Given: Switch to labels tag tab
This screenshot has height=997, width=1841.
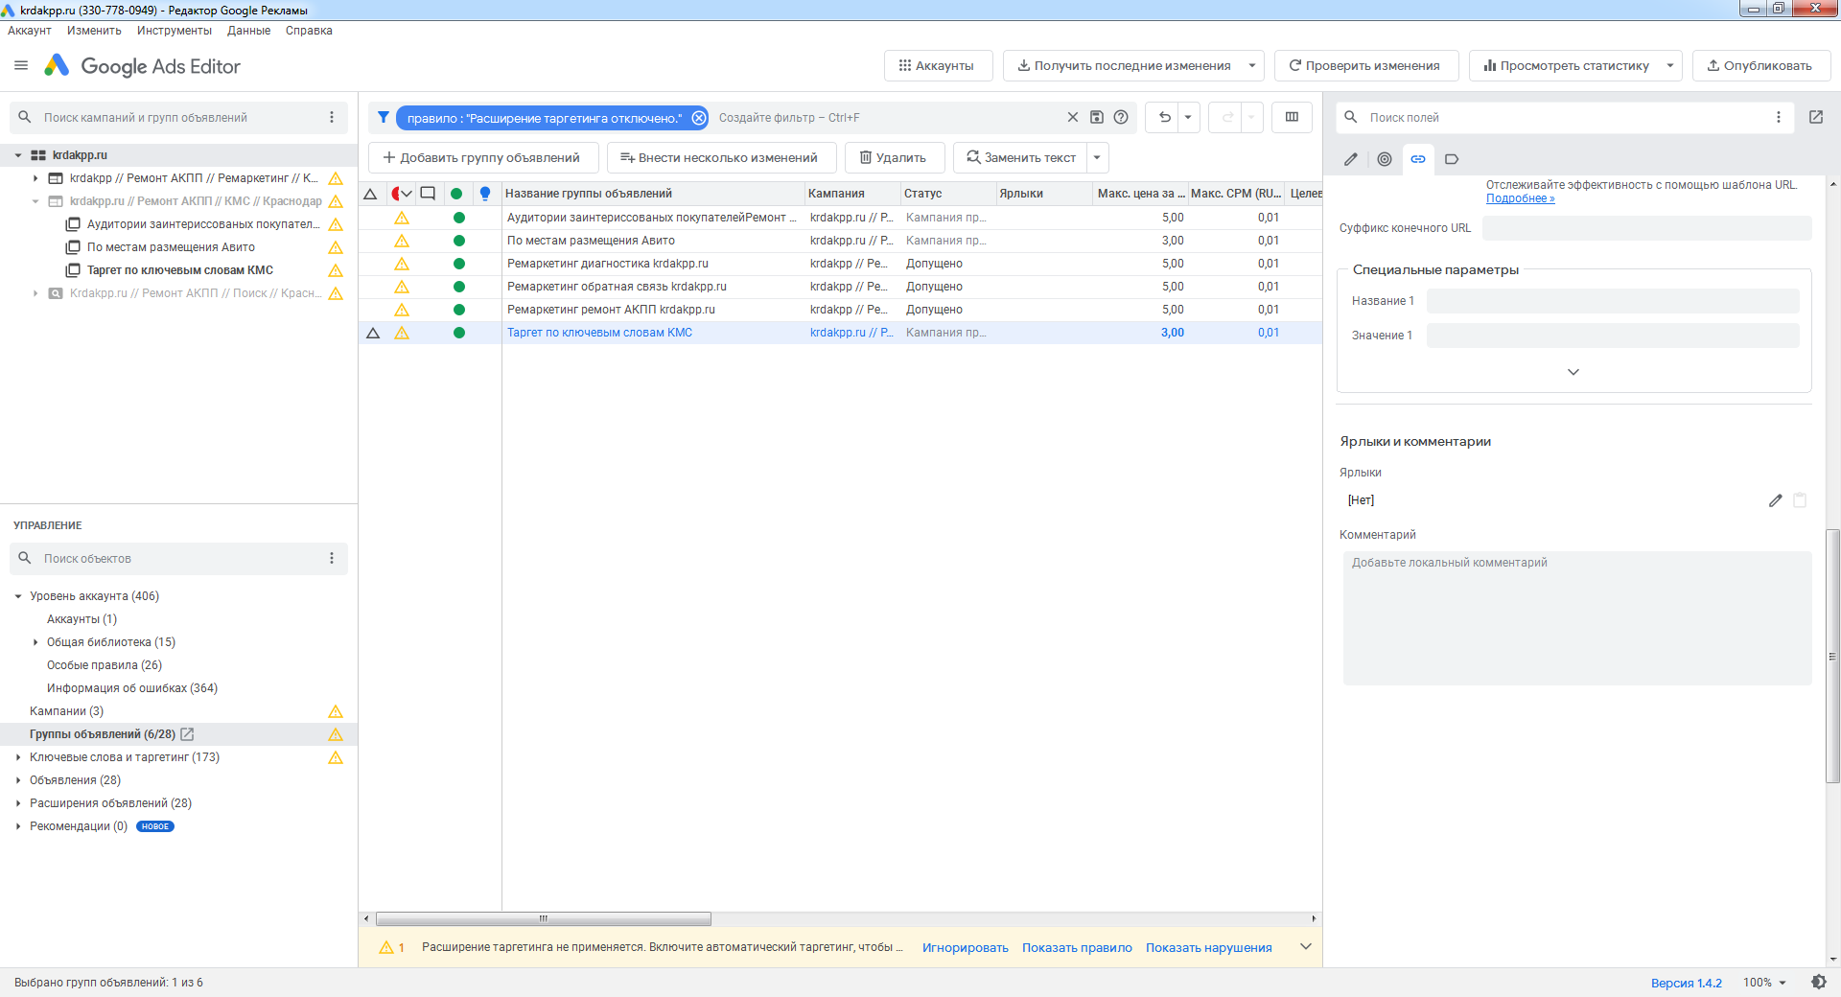Looking at the screenshot, I should [1452, 159].
